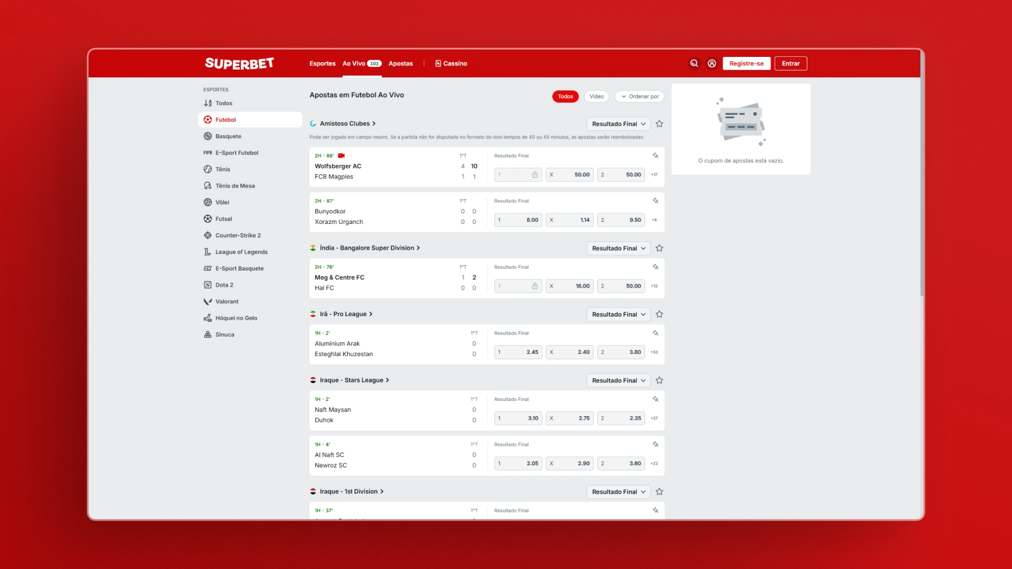The height and width of the screenshot is (569, 1012).
Task: Open Iraque - 1st Division league link
Action: pos(352,492)
